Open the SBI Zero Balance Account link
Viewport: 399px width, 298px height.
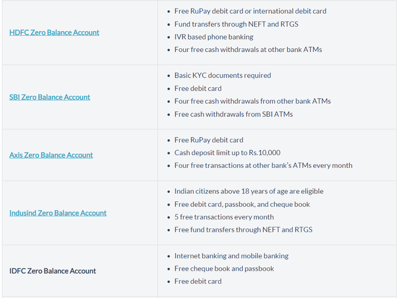[x=49, y=97]
